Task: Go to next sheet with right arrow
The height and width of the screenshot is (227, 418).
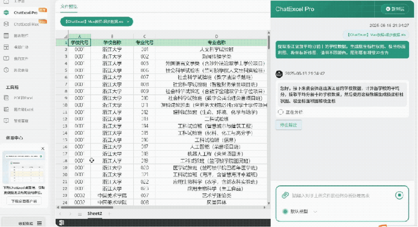Action: [70, 214]
